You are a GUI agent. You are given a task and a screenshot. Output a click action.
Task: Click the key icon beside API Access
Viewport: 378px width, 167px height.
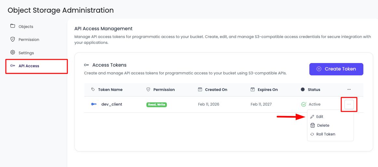click(x=13, y=66)
